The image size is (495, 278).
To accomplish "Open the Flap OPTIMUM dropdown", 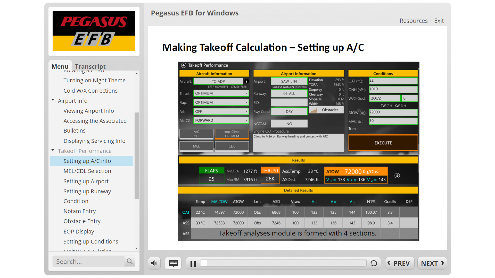I will [x=221, y=102].
